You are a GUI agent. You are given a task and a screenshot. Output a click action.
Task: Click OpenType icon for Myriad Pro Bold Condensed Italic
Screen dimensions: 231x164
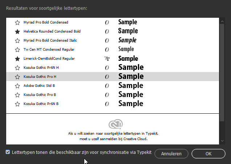tap(107, 41)
